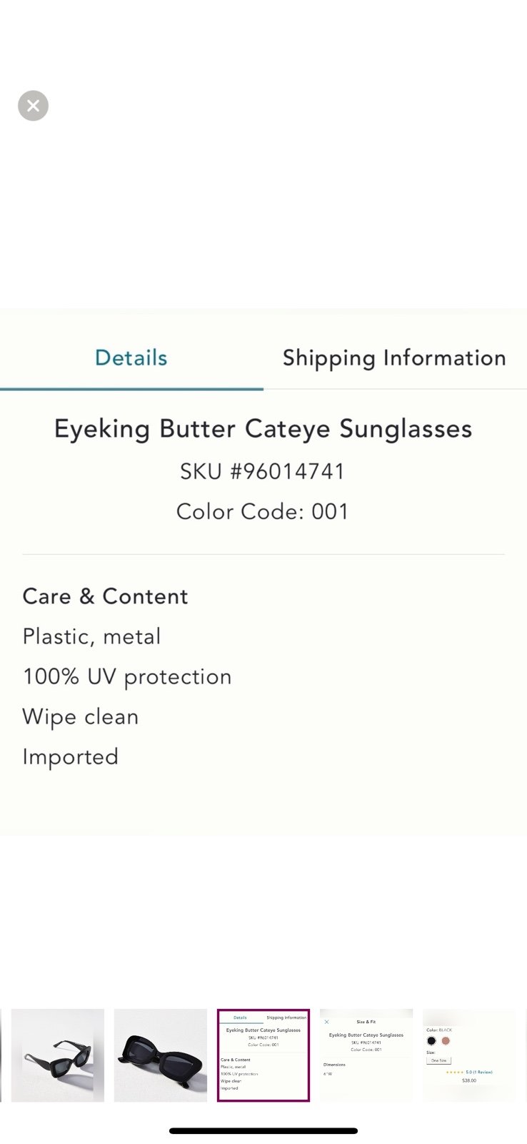Screen dimensions: 527x1144
Task: Switch to the Shipping Information tab
Action: pos(394,357)
